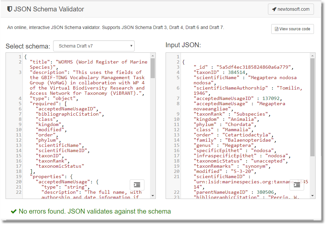This screenshot has height=225, width=326.
Task: Click the 'Select schema:' label
Action: tap(28, 46)
